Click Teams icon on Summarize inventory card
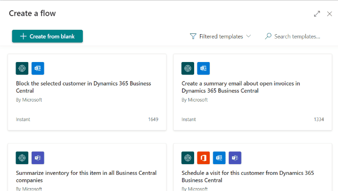This screenshot has height=191, width=338. point(38,158)
